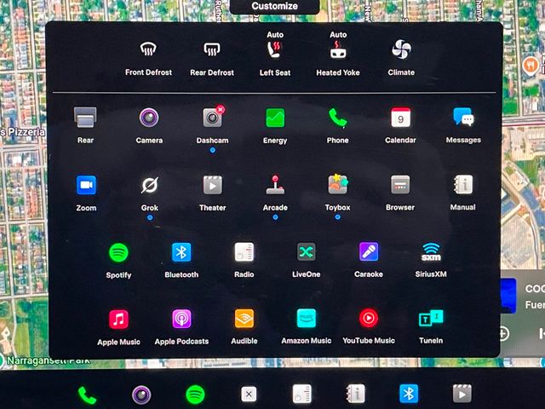This screenshot has height=409, width=545.
Task: Open the Toybox app
Action: click(337, 186)
